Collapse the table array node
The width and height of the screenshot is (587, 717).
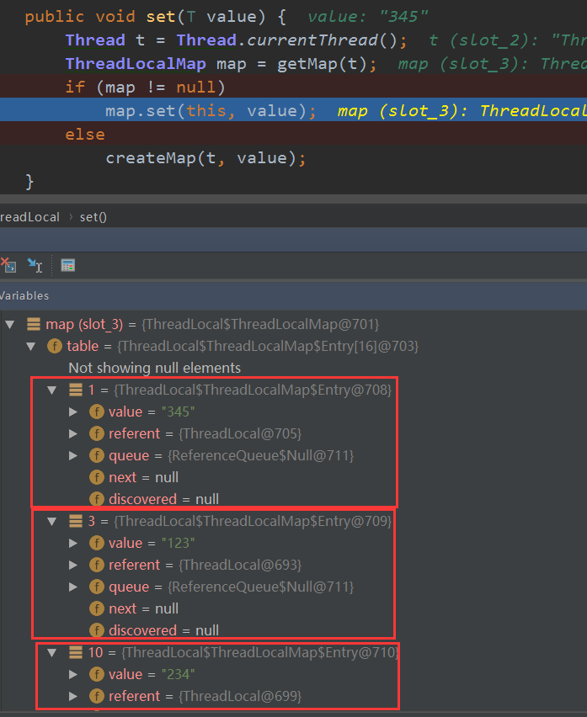click(30, 346)
